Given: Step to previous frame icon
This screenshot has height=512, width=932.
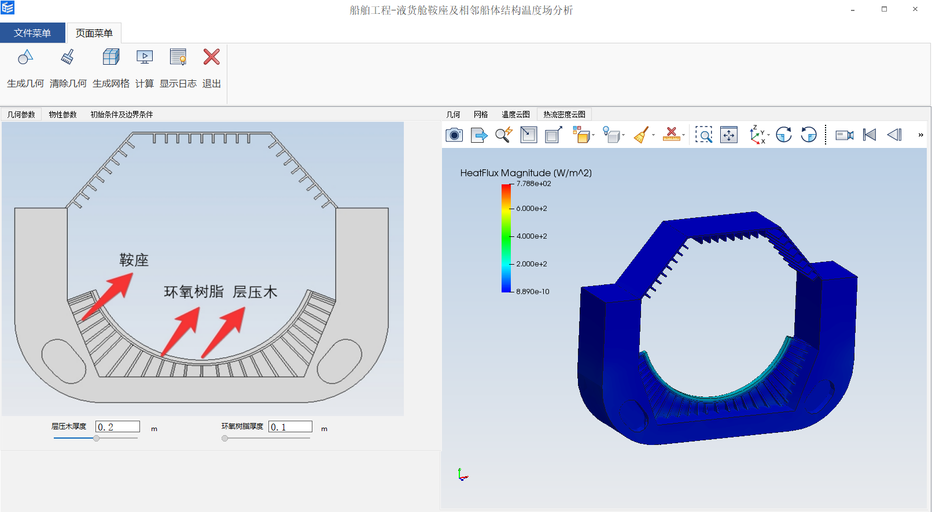Looking at the screenshot, I should point(894,135).
